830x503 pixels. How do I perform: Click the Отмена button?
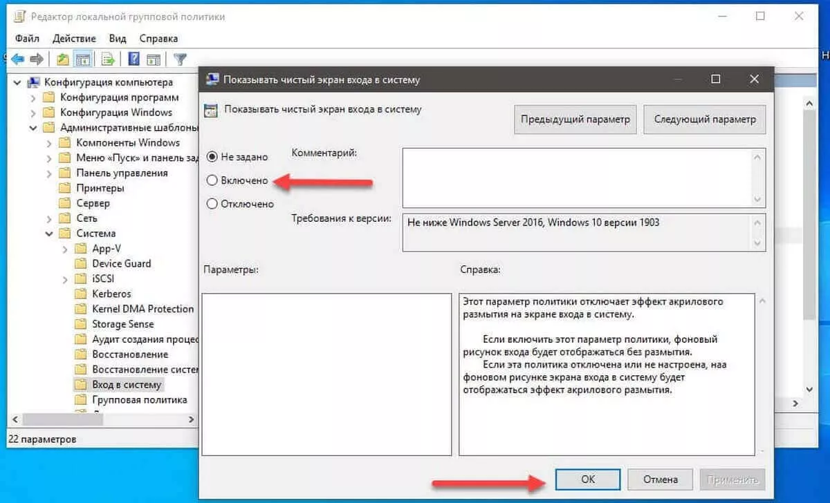pyautogui.click(x=661, y=479)
